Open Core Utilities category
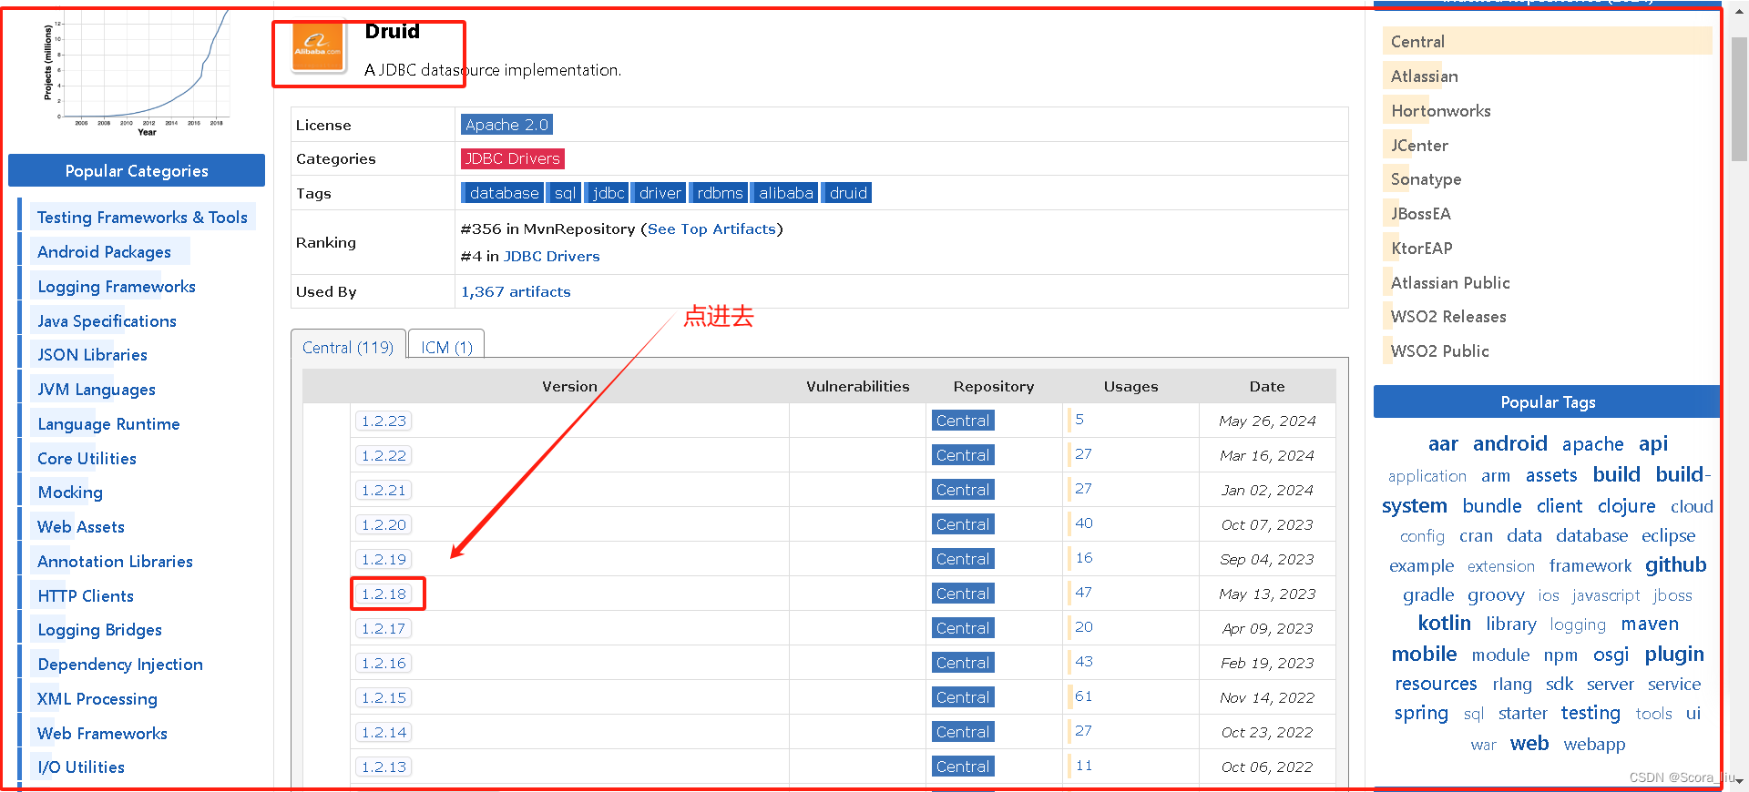The height and width of the screenshot is (792, 1749). point(87,459)
